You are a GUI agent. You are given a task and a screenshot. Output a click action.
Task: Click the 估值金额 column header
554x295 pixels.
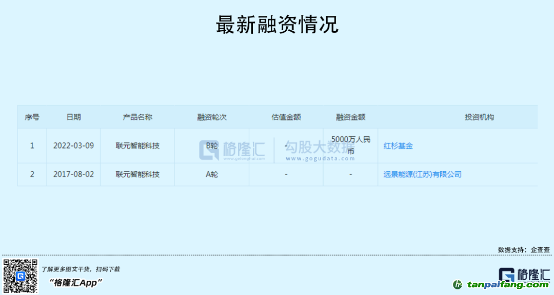286,117
